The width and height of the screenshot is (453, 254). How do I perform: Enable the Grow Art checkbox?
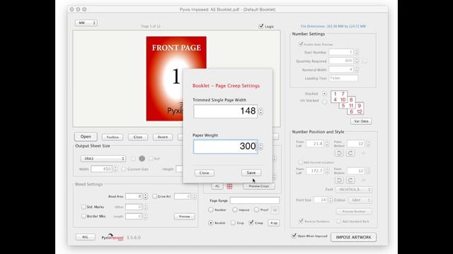pos(154,196)
